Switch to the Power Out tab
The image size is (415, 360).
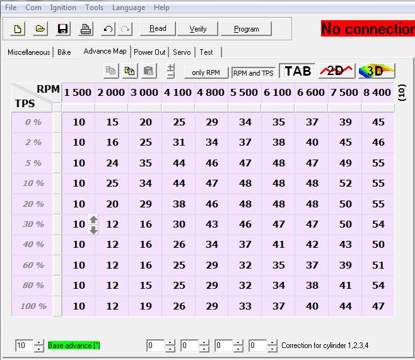pyautogui.click(x=149, y=52)
